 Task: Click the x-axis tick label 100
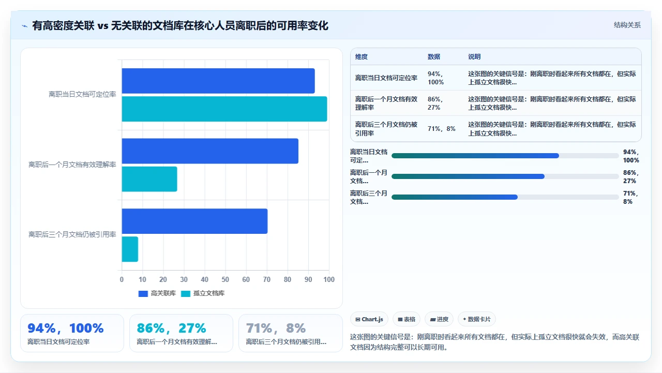click(x=329, y=279)
